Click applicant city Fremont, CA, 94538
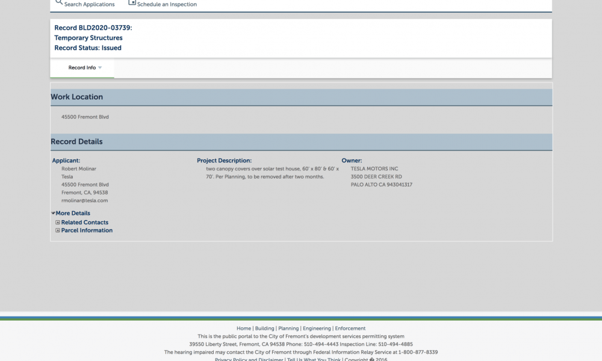602x361 pixels. (84, 193)
